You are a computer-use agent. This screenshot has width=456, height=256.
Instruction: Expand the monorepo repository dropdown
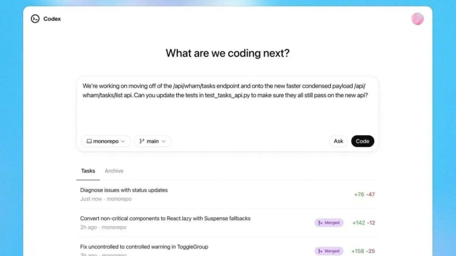[106, 141]
